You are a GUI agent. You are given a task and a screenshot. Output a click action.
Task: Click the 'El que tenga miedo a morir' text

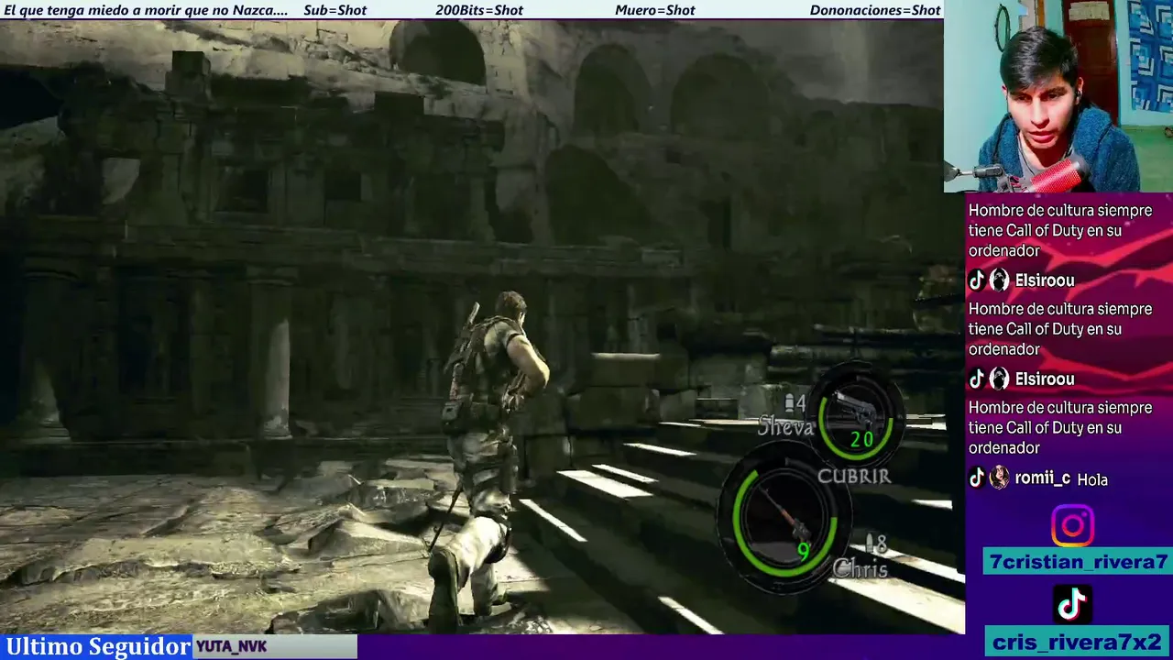pos(147,10)
